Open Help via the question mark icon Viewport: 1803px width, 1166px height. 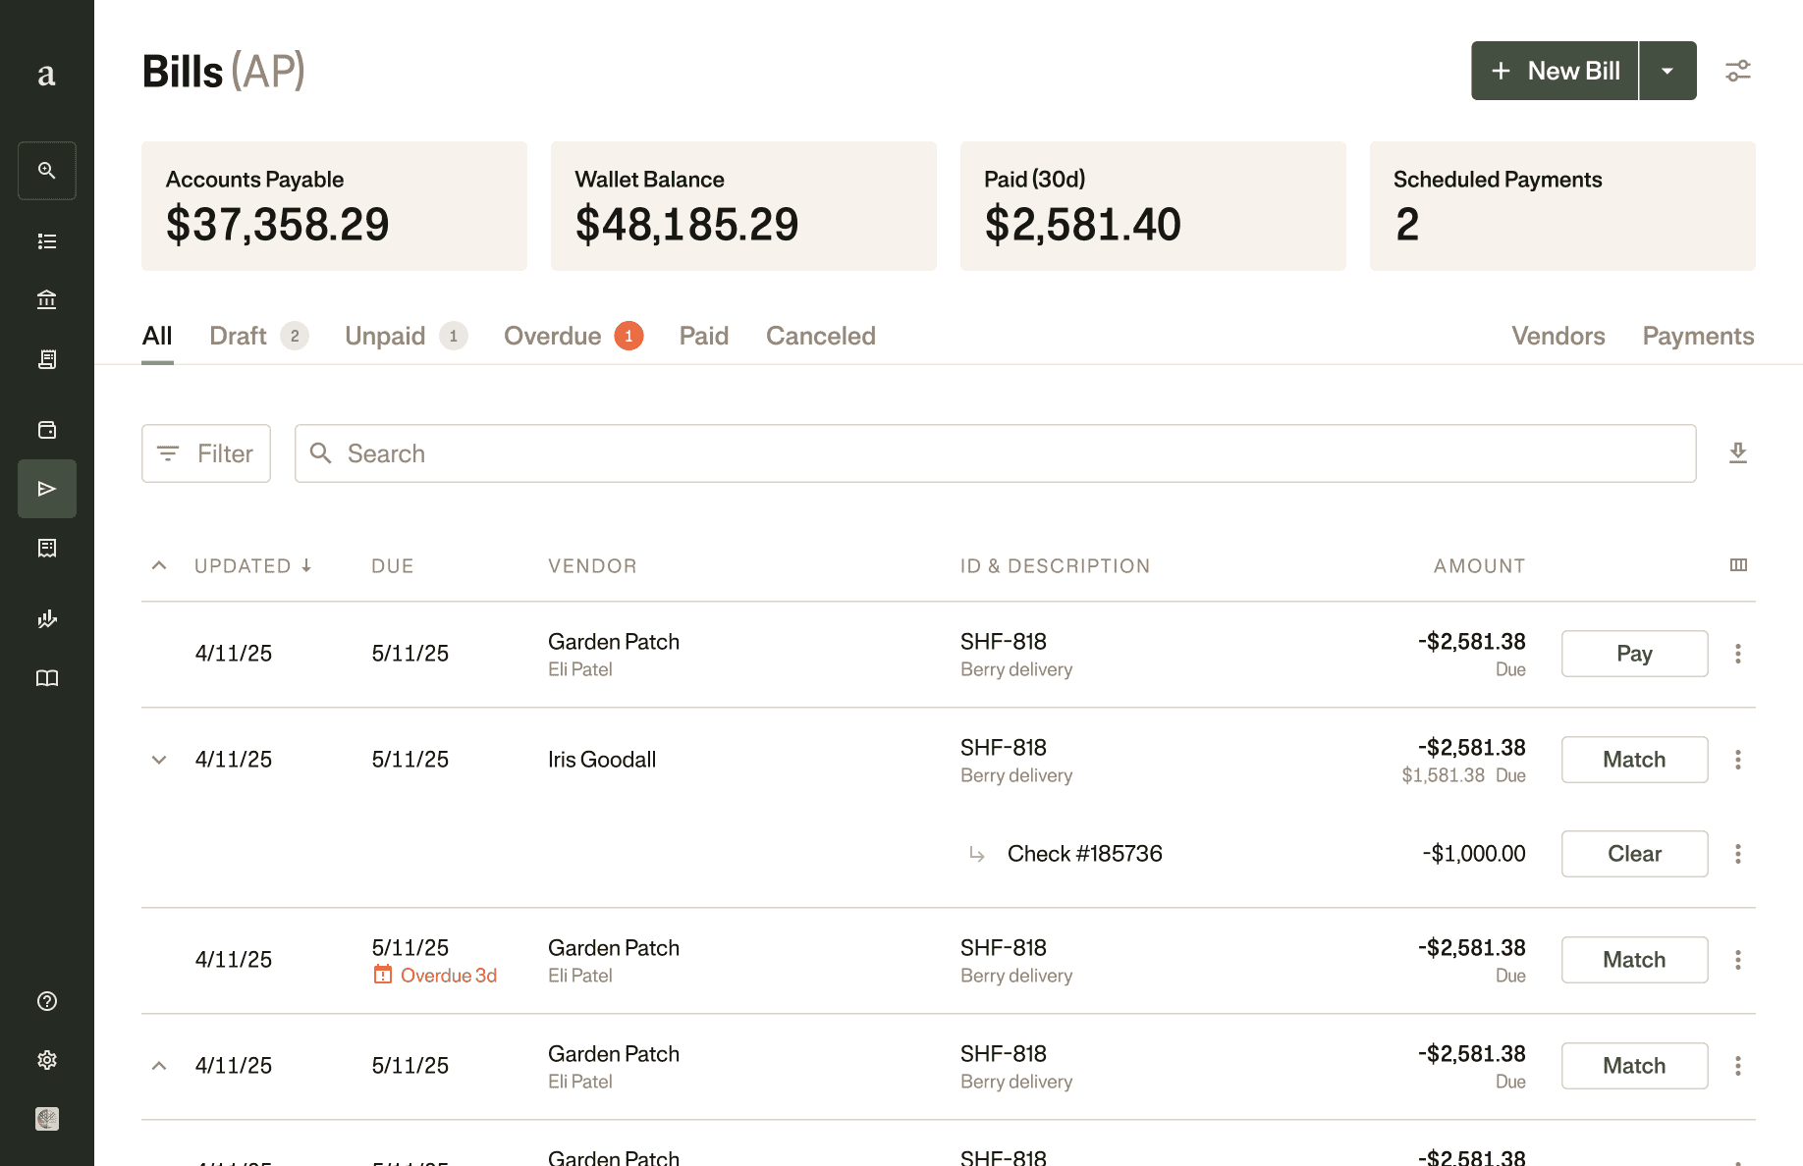coord(47,1001)
